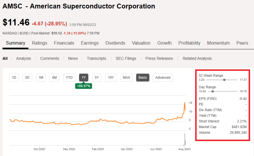Select the Peers tab
The image size is (254, 156).
coord(242,43)
